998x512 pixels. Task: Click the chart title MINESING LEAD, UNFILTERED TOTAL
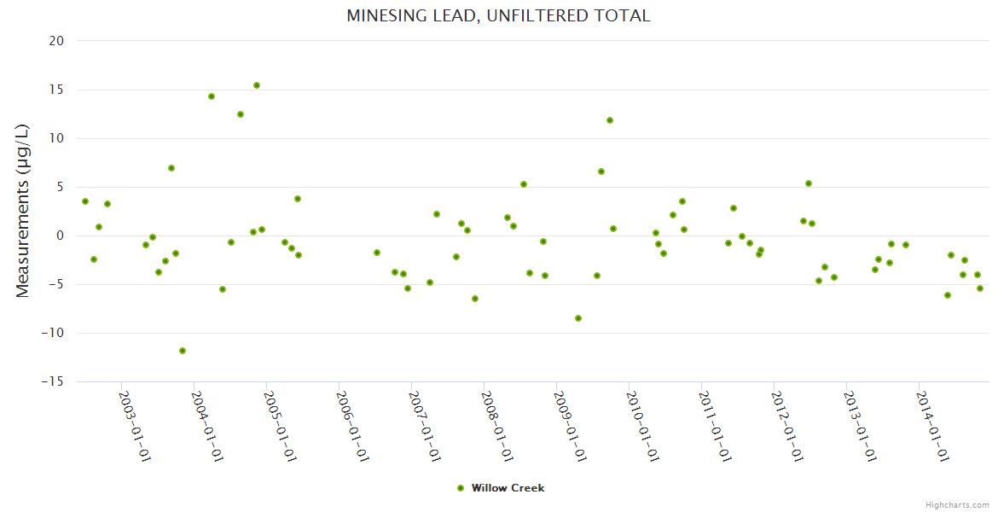[498, 15]
